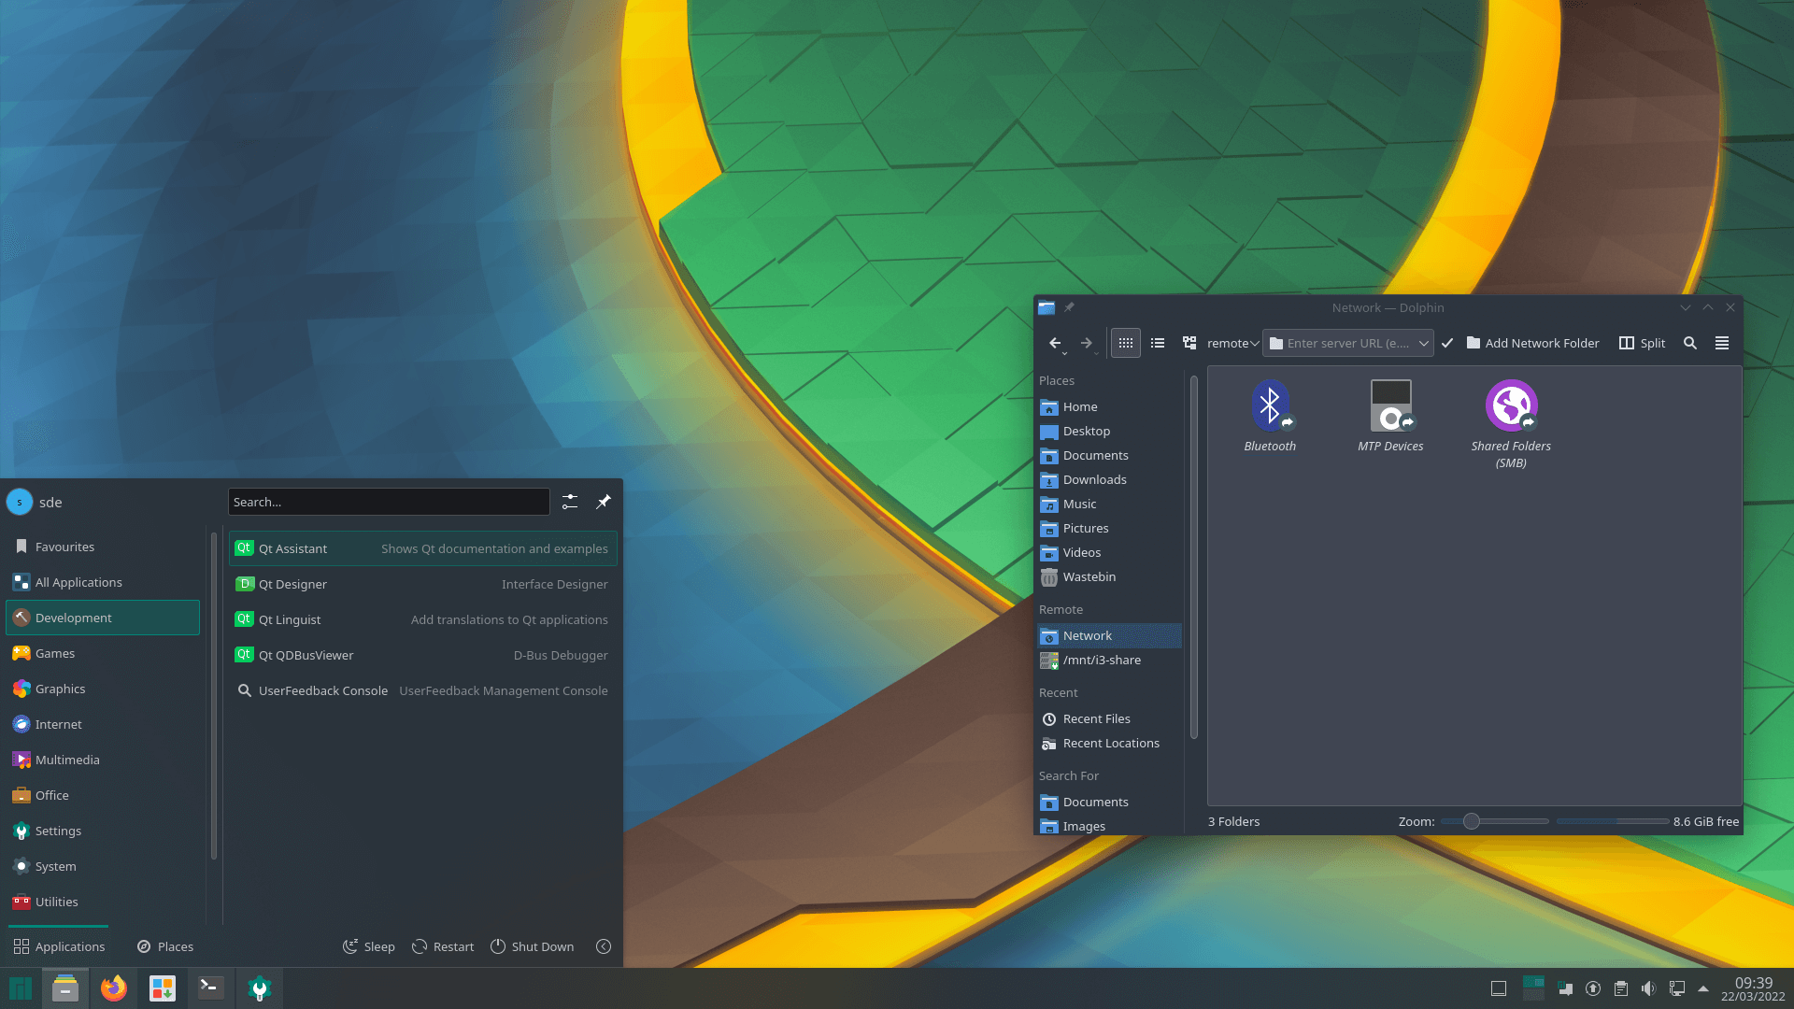Pin the application launcher open

point(604,502)
